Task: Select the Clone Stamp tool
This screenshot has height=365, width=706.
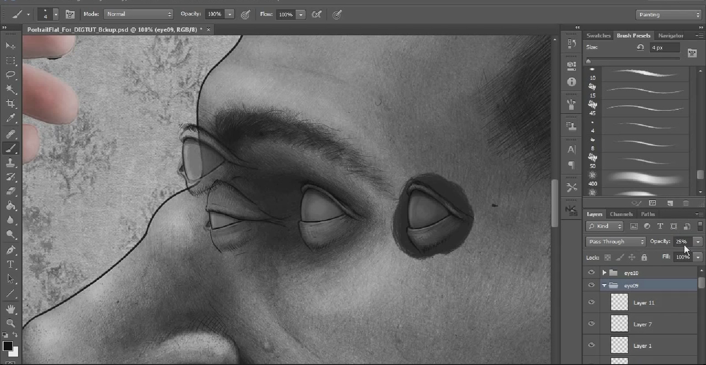Action: tap(11, 163)
